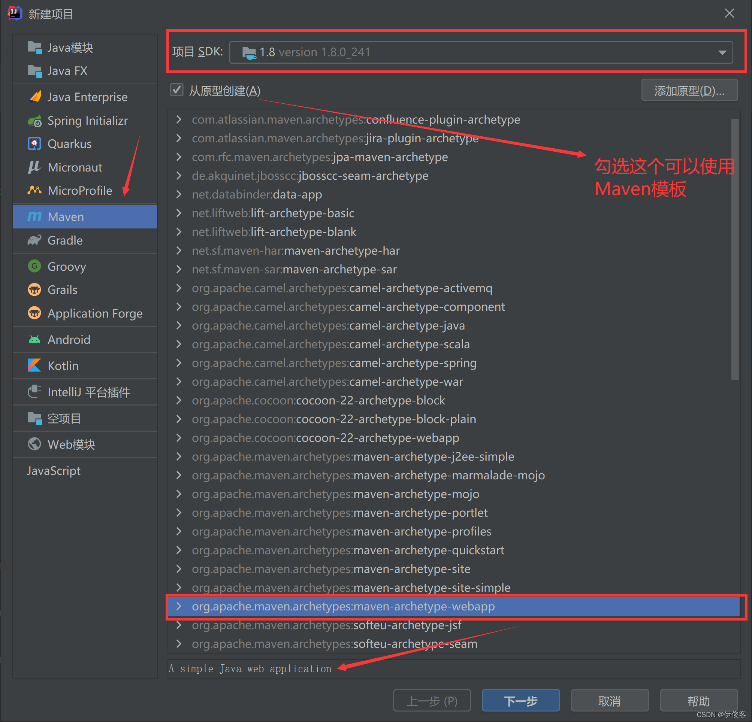Click the Application Forge icon

pyautogui.click(x=34, y=313)
